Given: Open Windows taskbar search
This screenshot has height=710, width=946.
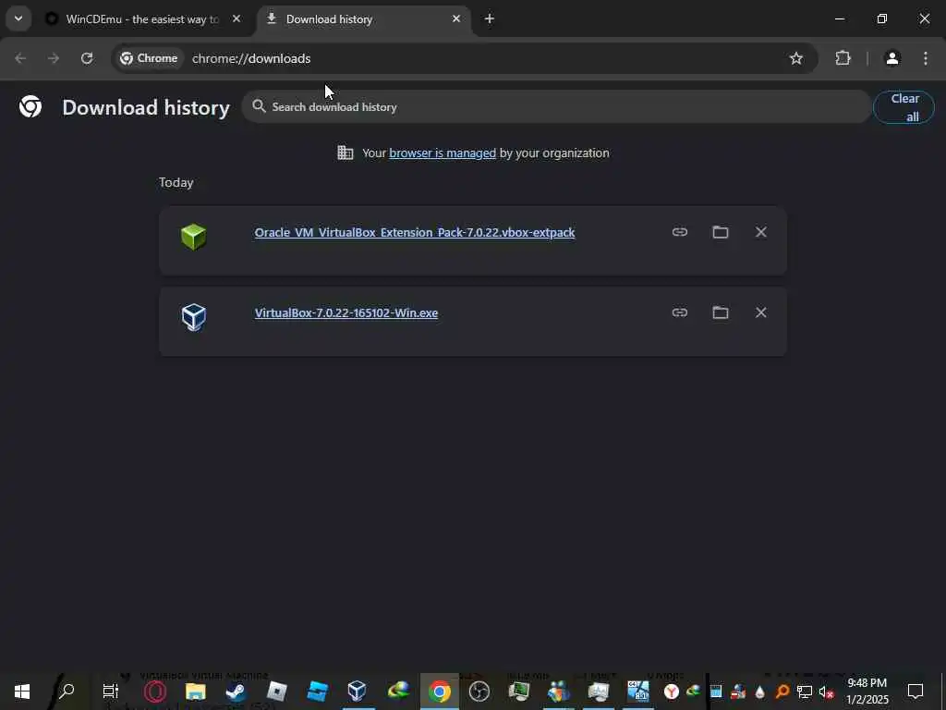Looking at the screenshot, I should pyautogui.click(x=67, y=691).
